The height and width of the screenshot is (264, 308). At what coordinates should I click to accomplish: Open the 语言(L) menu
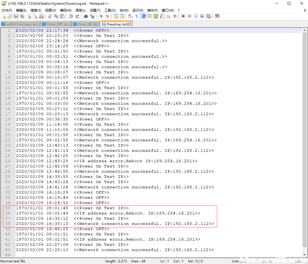[80, 10]
